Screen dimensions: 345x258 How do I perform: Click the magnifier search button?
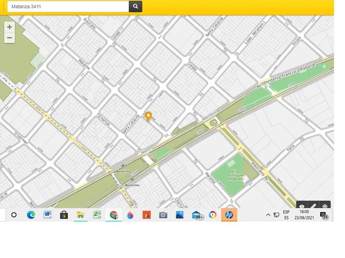[x=135, y=6]
